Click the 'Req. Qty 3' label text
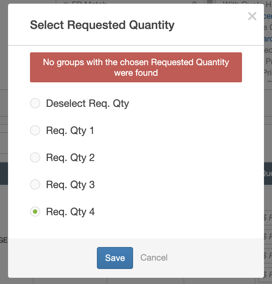This screenshot has width=272, height=284. pyautogui.click(x=70, y=185)
